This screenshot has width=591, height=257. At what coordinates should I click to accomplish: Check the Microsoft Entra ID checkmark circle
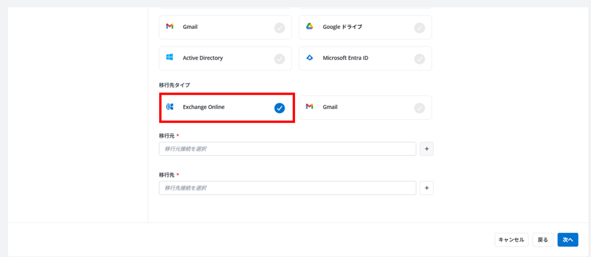tap(420, 59)
